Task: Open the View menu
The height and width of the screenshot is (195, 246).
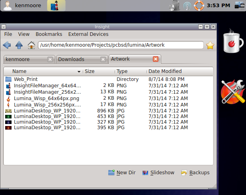Action: click(24, 34)
